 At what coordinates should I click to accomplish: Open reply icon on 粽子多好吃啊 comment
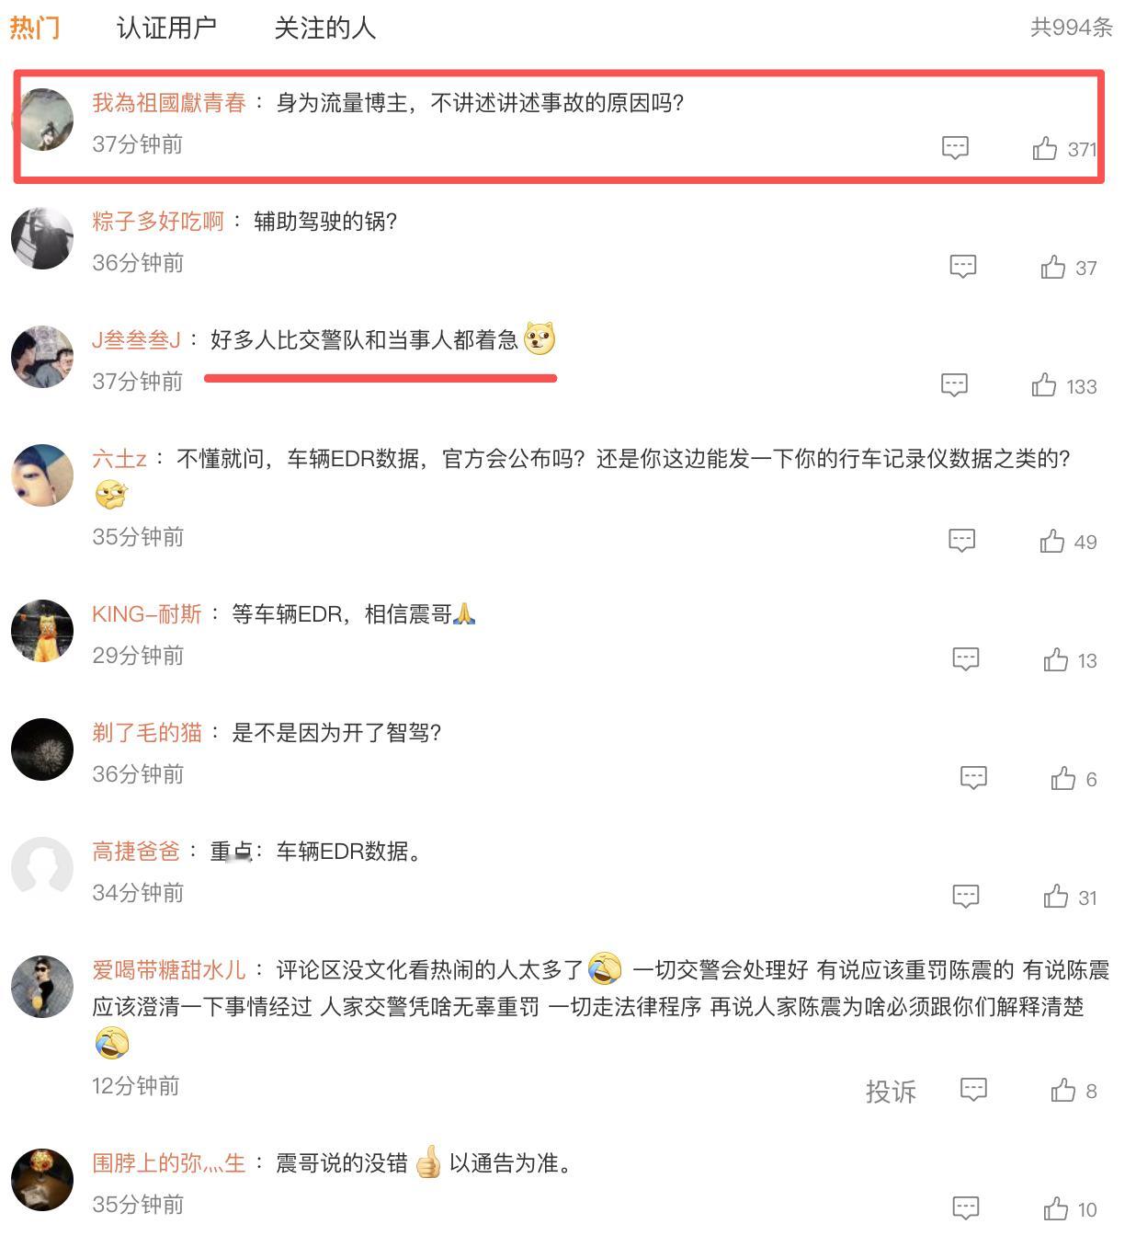tap(962, 267)
